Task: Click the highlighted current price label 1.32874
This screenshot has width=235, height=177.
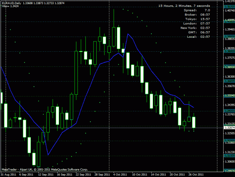Action: coord(230,128)
